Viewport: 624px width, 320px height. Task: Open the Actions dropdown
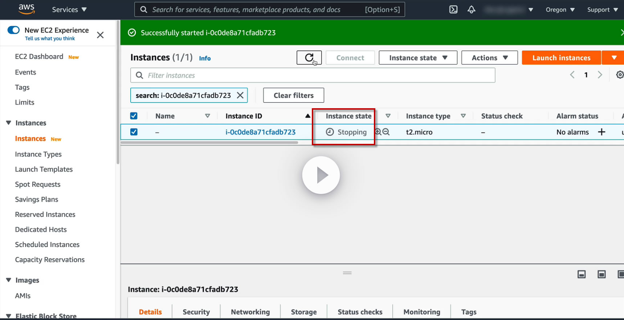(489, 58)
